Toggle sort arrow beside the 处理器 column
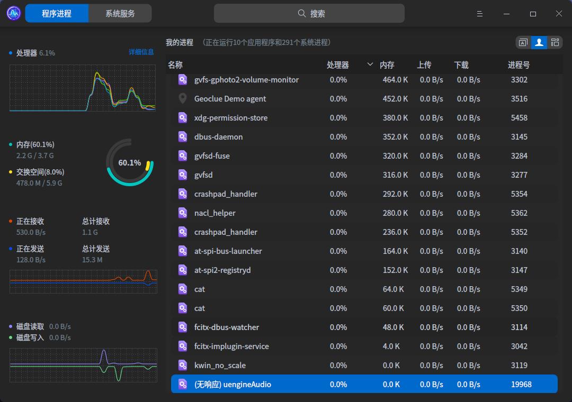 click(x=370, y=65)
